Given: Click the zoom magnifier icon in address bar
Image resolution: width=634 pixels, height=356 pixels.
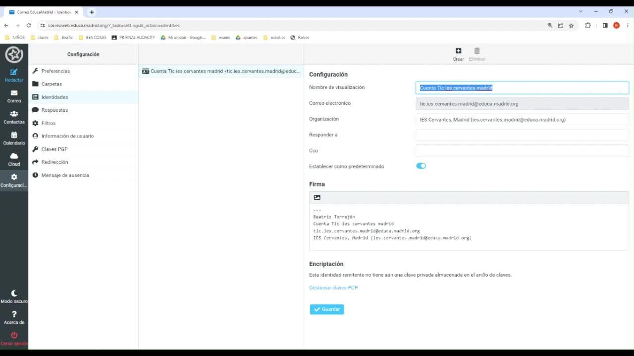Looking at the screenshot, I should tap(550, 25).
